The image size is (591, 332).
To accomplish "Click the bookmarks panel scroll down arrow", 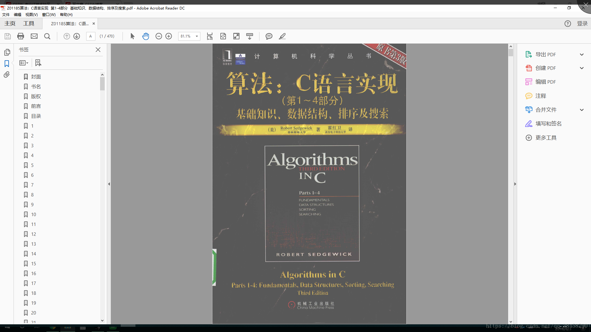I will click(102, 321).
